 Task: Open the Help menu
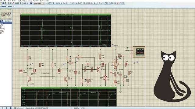(48, 1)
